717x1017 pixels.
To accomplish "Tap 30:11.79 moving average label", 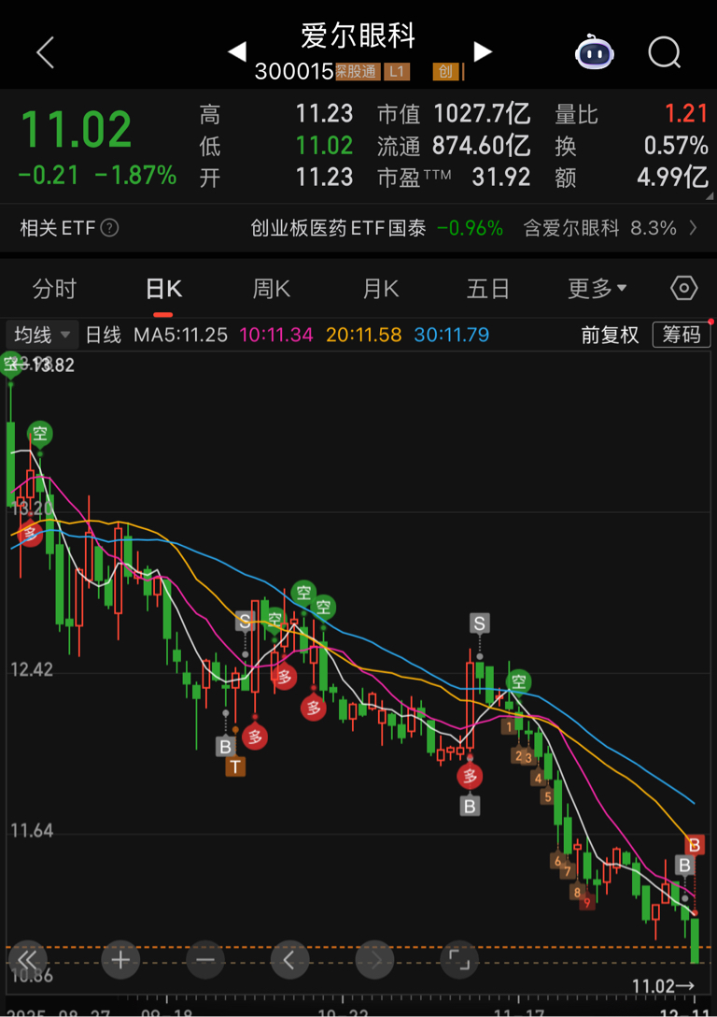I will point(452,335).
